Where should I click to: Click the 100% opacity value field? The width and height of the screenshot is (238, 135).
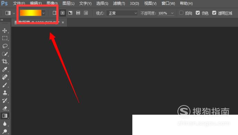coord(163,13)
